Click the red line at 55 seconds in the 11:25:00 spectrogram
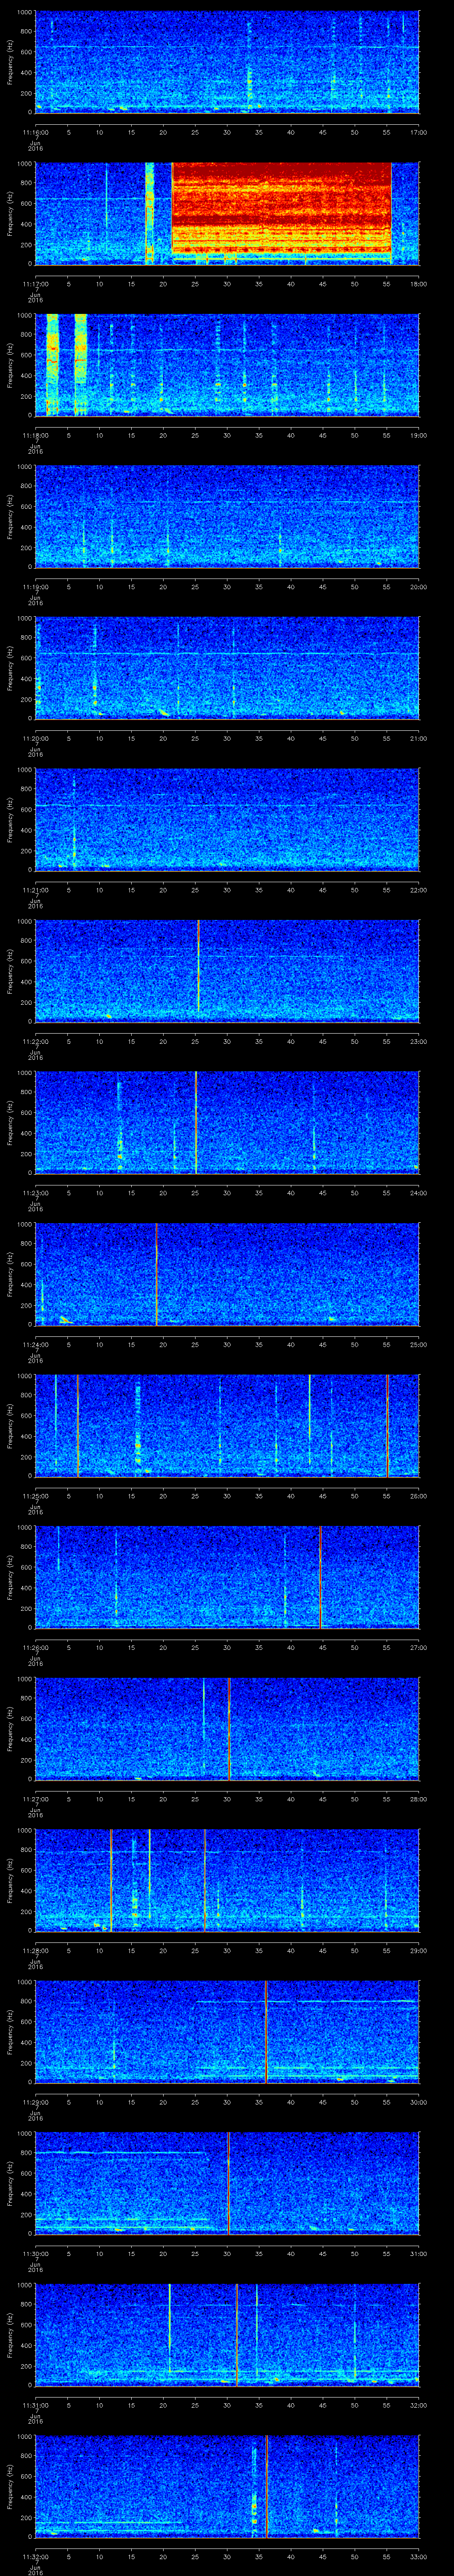 coord(387,1425)
